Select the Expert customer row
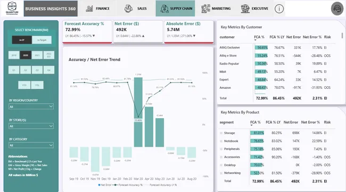 pos(277,80)
